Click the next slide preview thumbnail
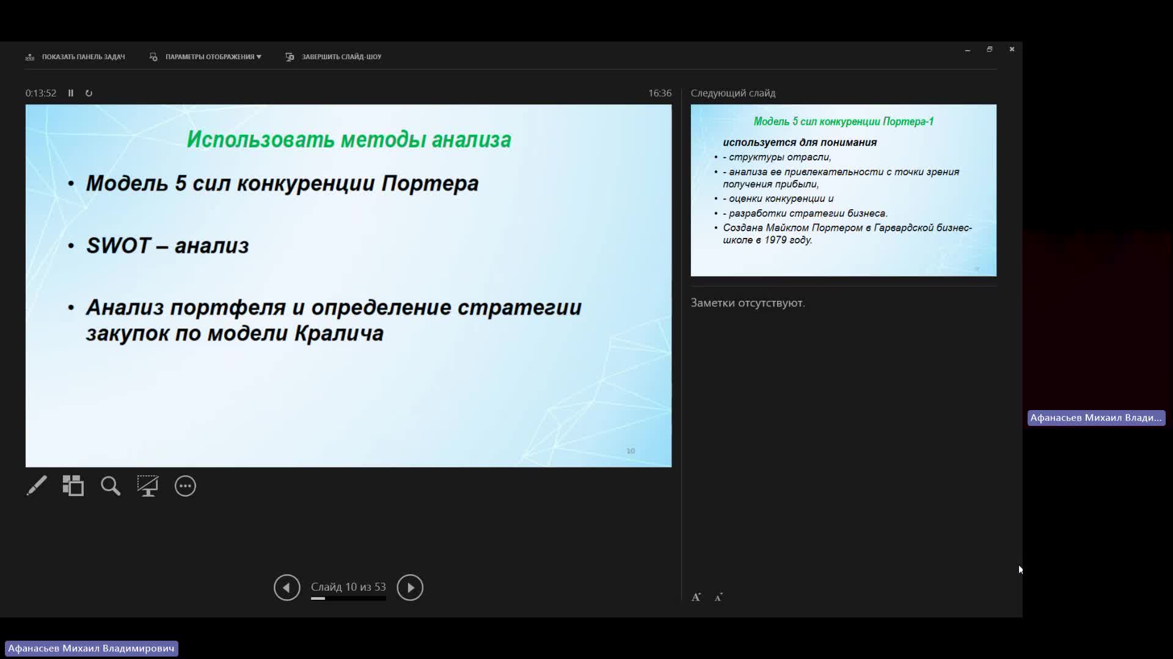 coord(843,190)
